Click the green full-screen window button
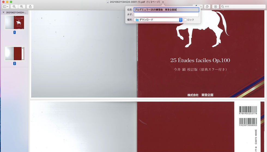267x152 pixels. click(11, 2)
